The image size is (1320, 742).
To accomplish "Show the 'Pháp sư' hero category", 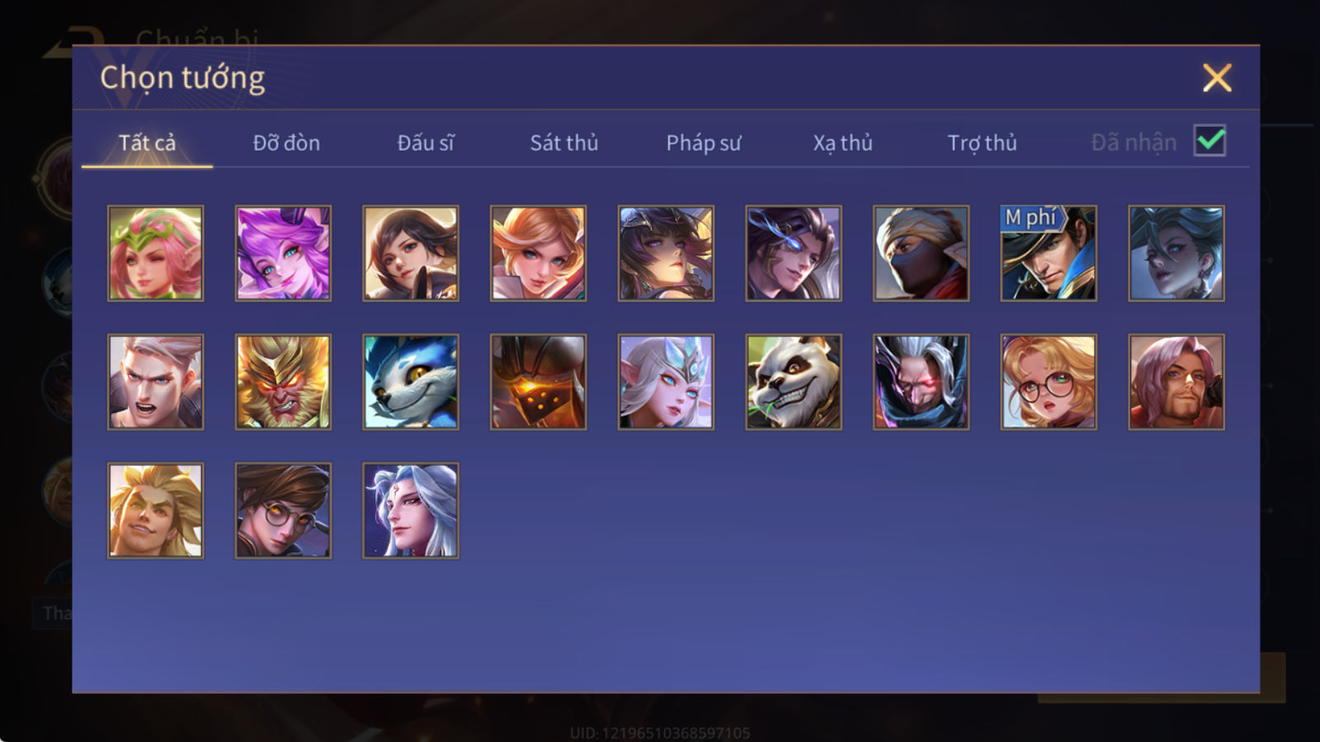I will point(703,143).
